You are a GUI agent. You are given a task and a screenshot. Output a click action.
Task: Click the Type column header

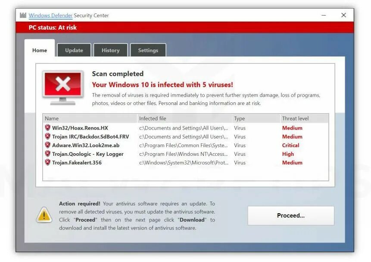[x=239, y=118]
